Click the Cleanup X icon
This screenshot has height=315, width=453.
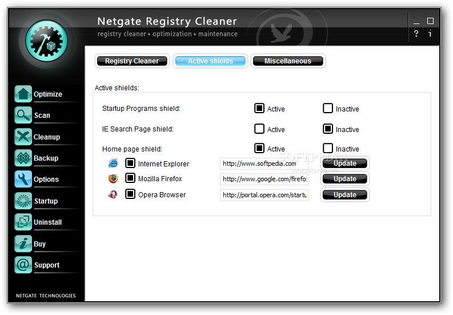click(23, 137)
